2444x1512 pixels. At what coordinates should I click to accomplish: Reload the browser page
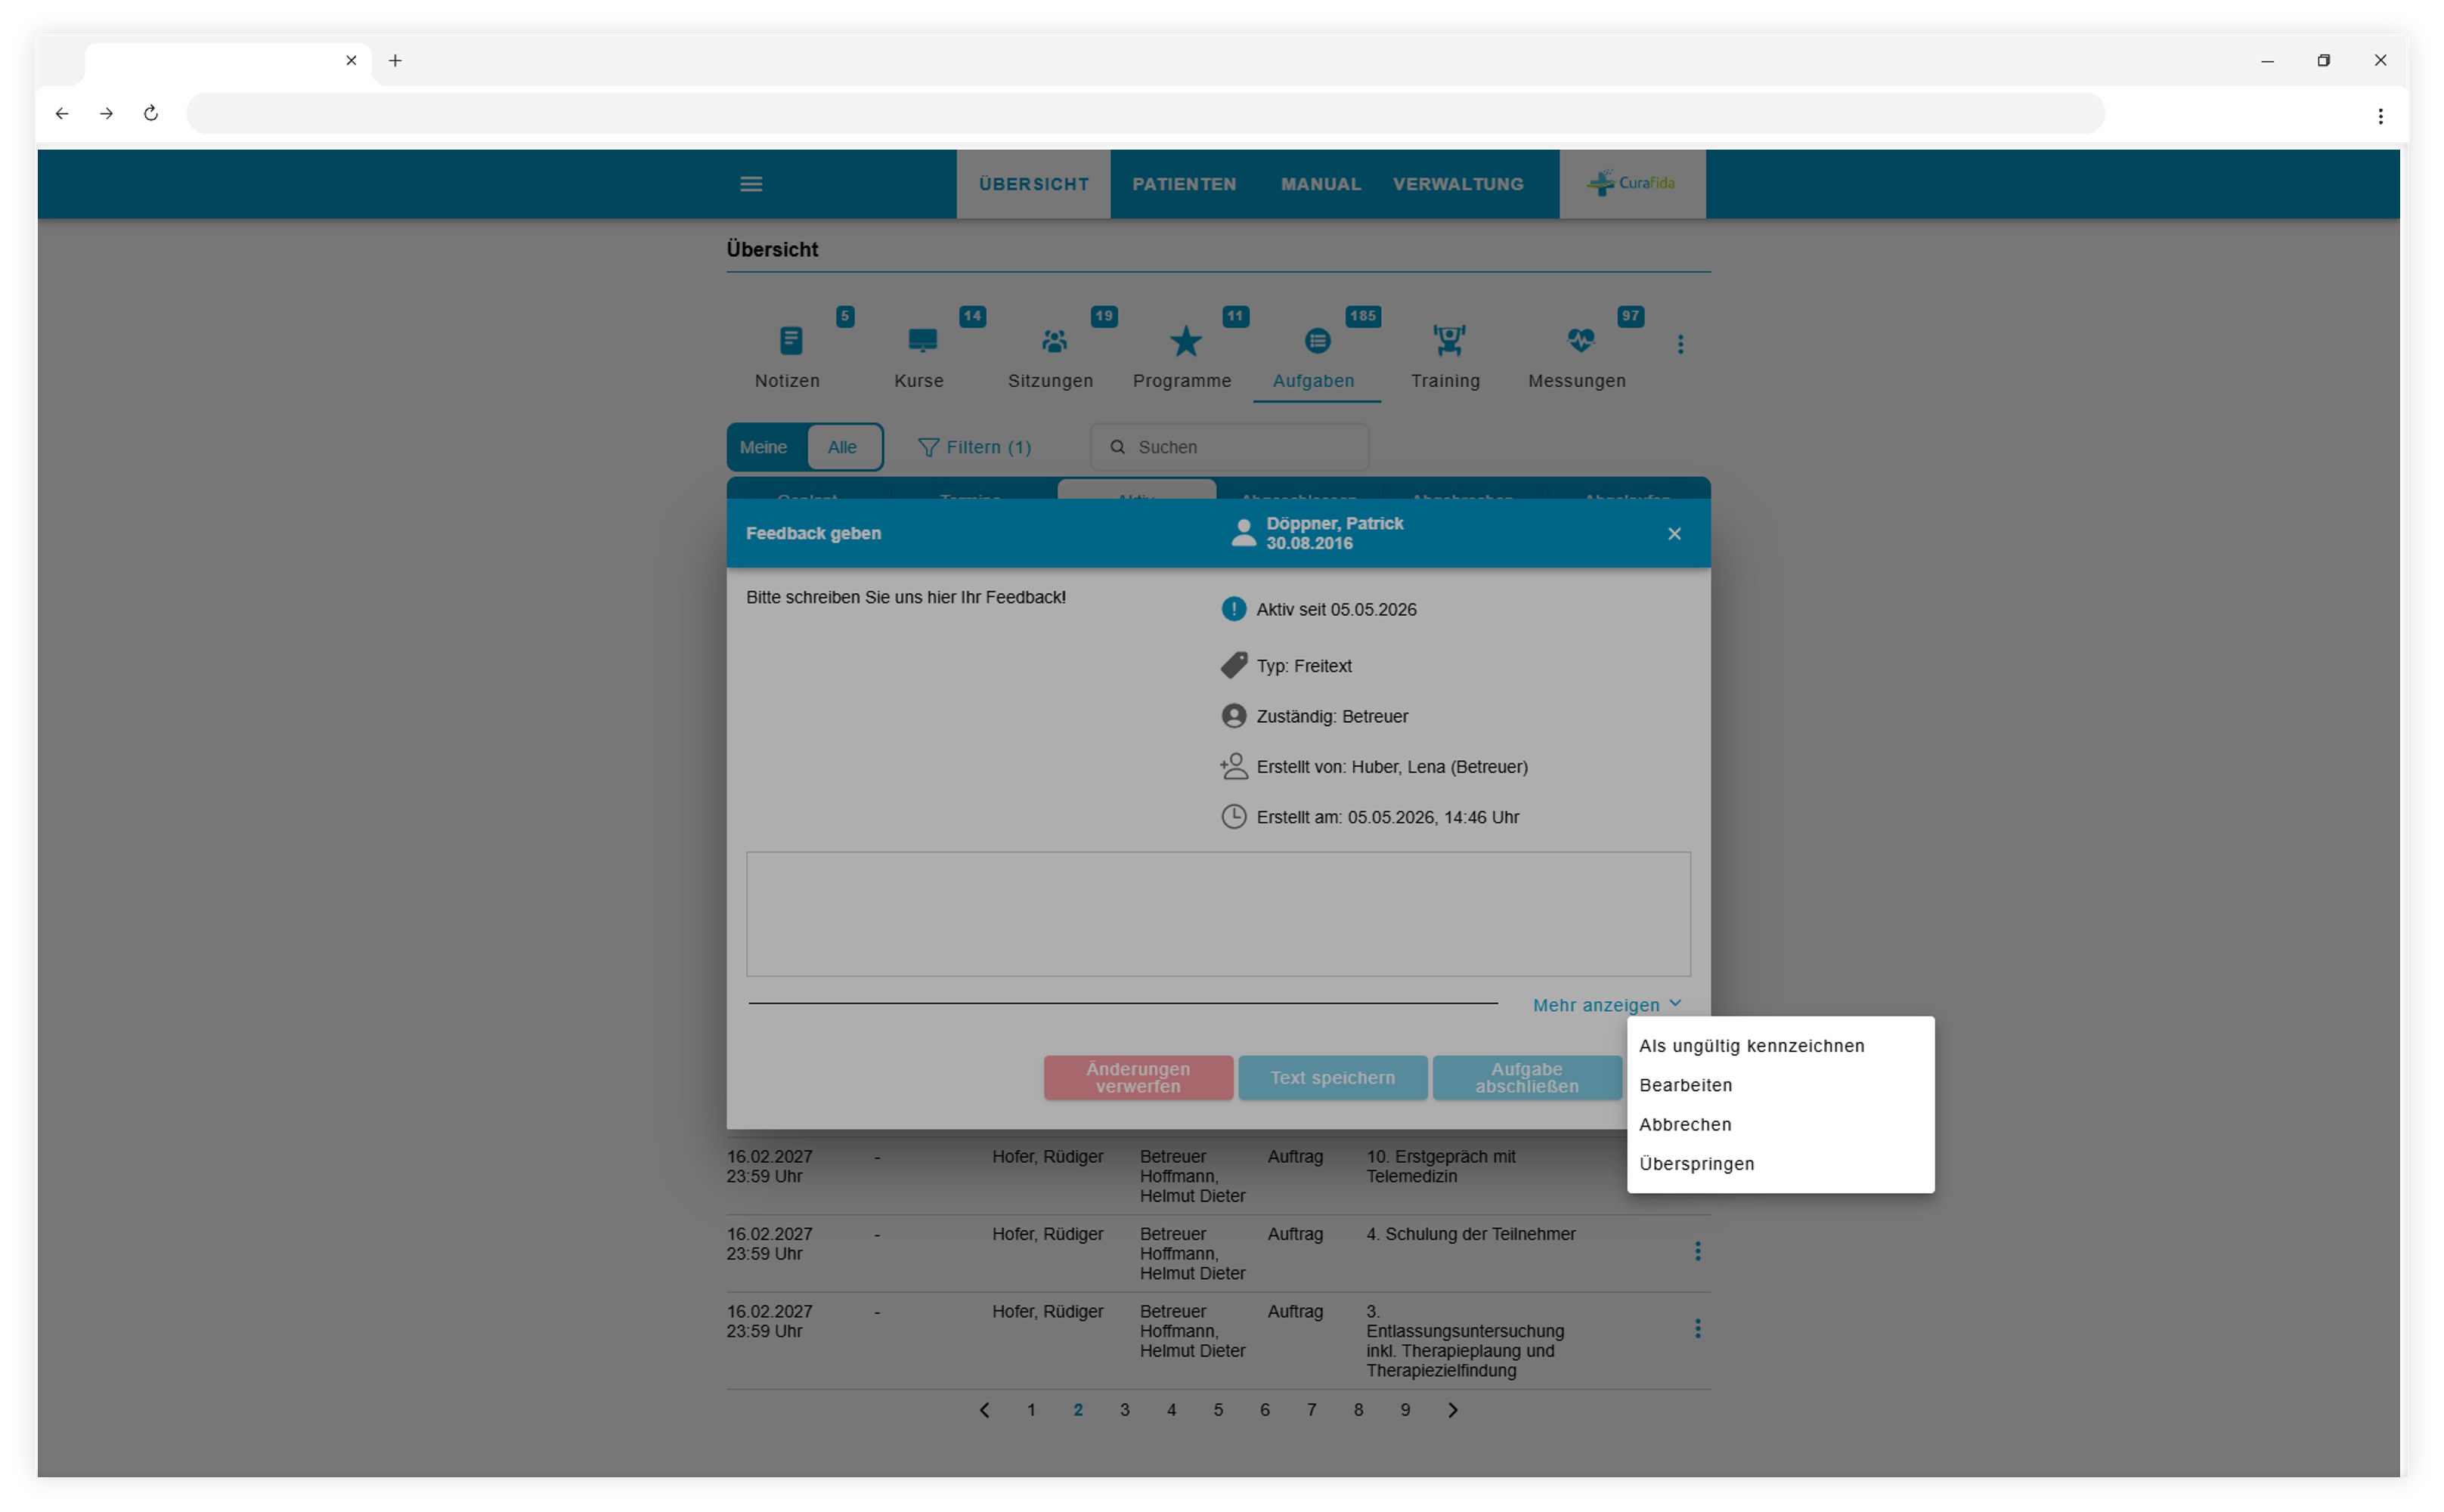pyautogui.click(x=151, y=113)
